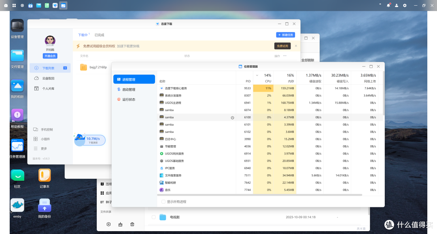Switch to the 迅雷 bird icon in top bar
The height and width of the screenshot is (234, 437).
coord(55,5)
